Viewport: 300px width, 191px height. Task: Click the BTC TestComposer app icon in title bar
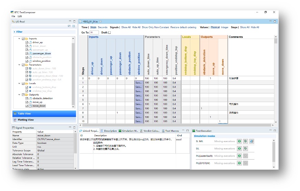[x=12, y=12]
